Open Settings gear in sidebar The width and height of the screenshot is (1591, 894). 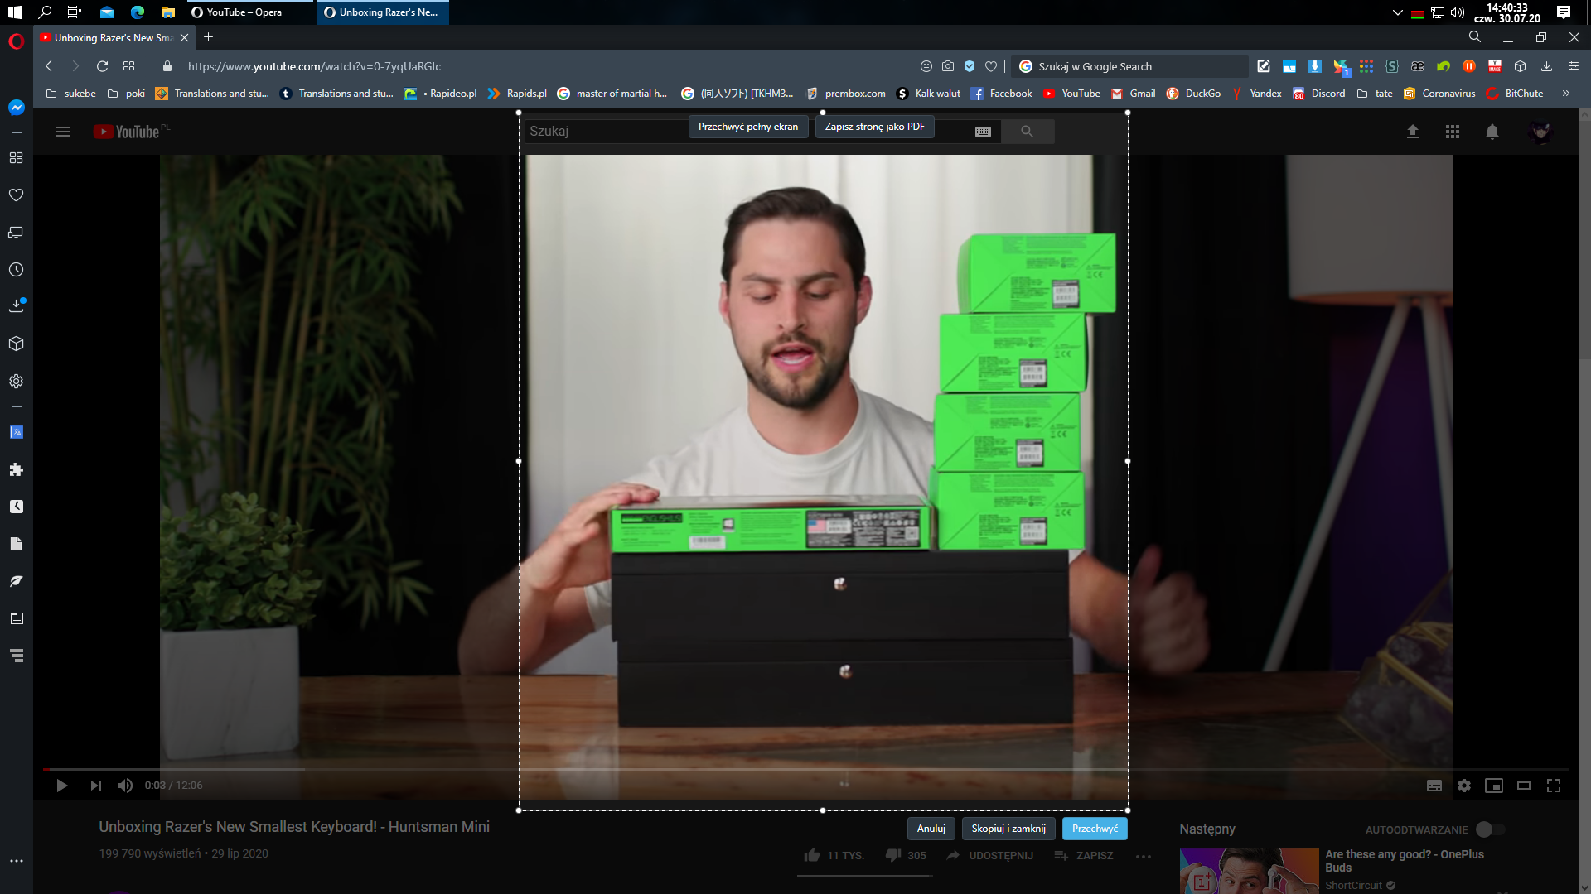coord(16,382)
